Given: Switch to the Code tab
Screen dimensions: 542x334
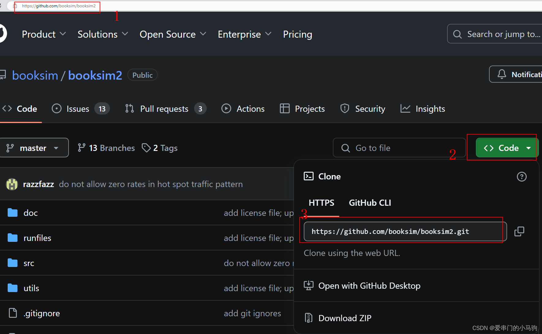Looking at the screenshot, I should (x=20, y=109).
